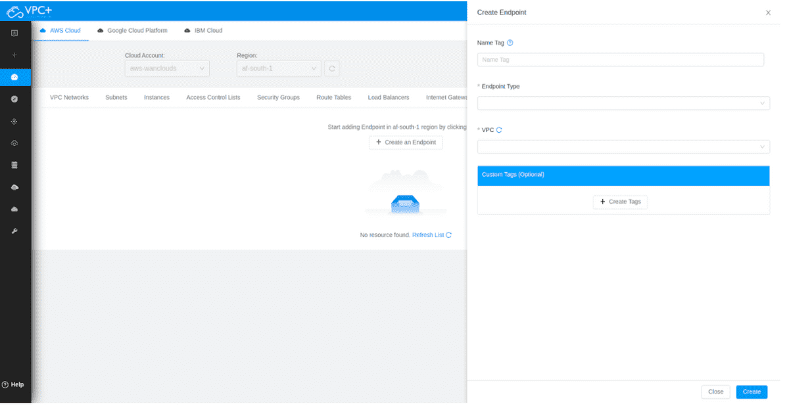
Task: Click the VPC+ logo
Action: click(x=29, y=11)
